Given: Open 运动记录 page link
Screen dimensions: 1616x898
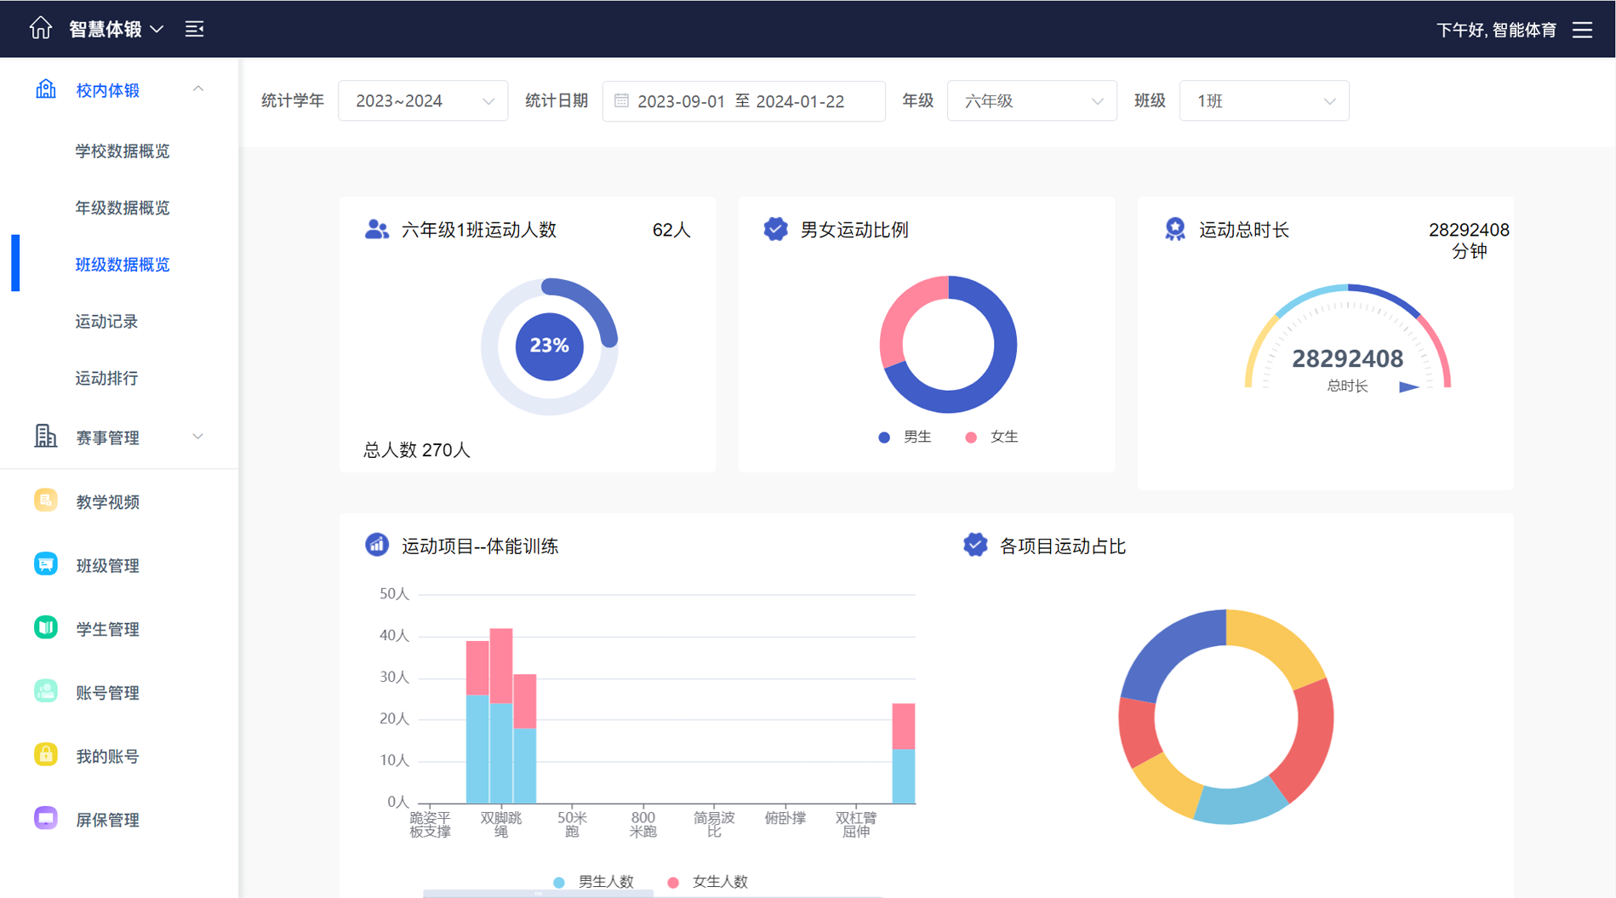Looking at the screenshot, I should tap(106, 322).
